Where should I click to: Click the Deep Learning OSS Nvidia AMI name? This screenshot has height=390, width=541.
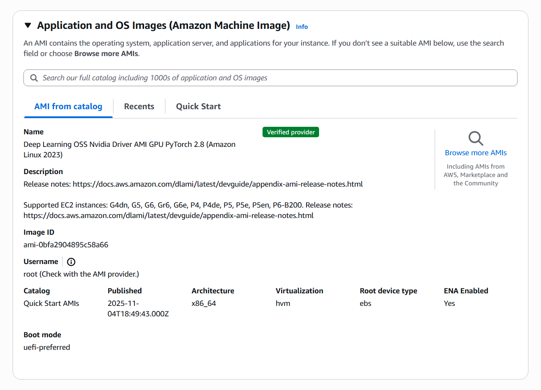click(129, 149)
